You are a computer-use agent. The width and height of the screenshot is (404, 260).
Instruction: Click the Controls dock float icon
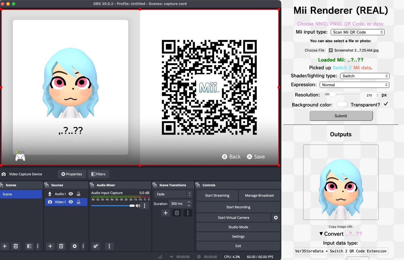pos(198,185)
